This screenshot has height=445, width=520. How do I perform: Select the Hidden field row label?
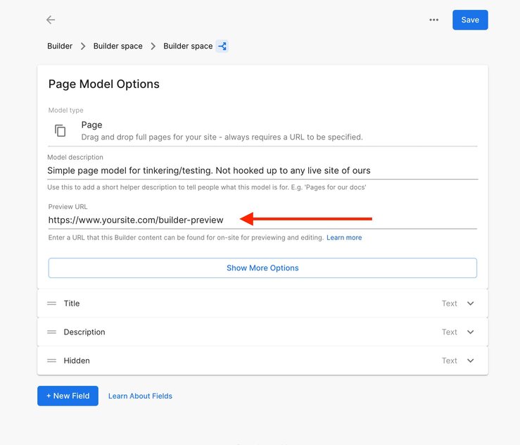77,361
